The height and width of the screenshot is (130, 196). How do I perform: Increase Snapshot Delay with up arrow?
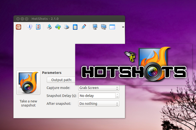coord(117,94)
